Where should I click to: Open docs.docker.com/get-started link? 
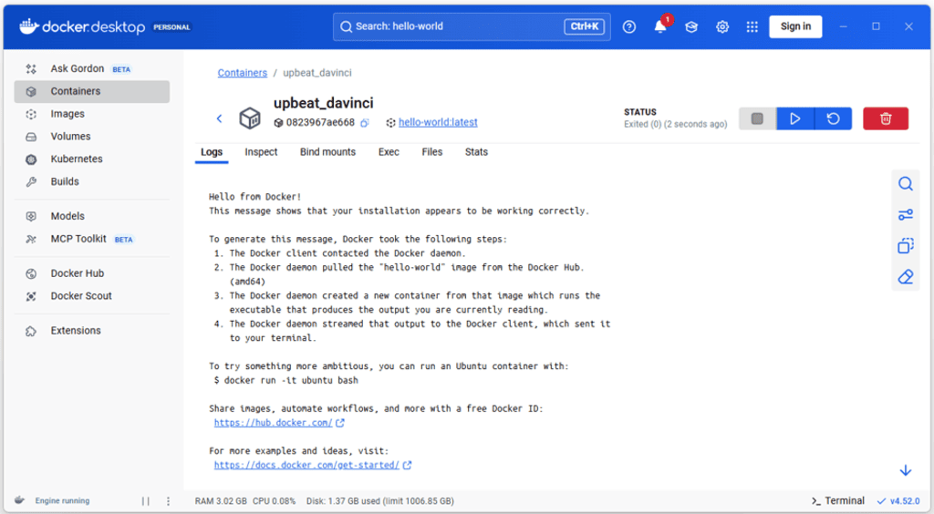[x=306, y=465]
